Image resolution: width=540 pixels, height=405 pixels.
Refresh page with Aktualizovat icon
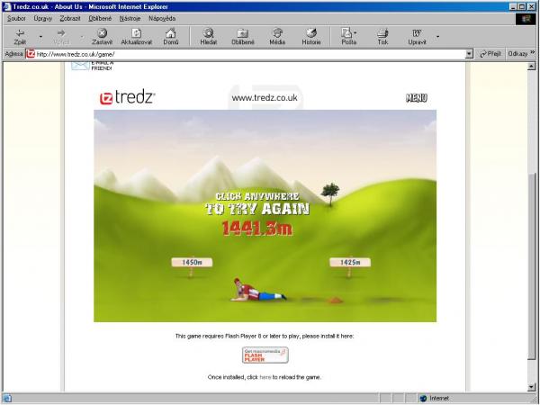coord(135,33)
